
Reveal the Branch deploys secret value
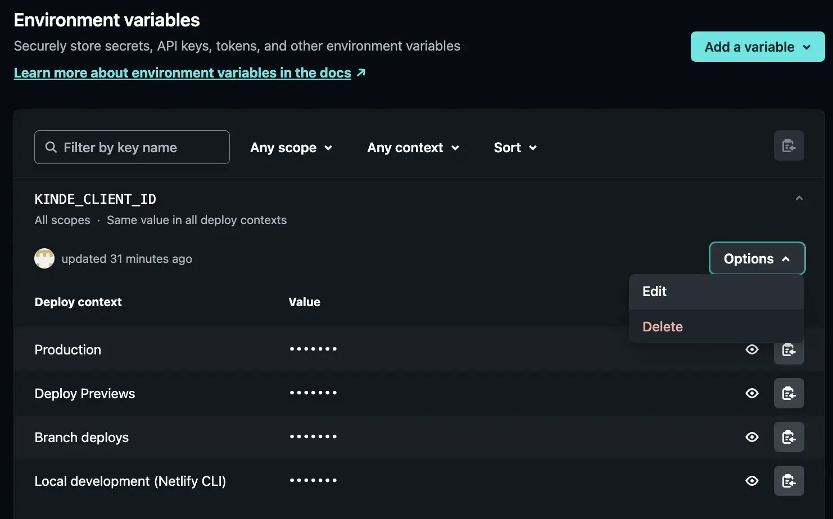(x=752, y=437)
